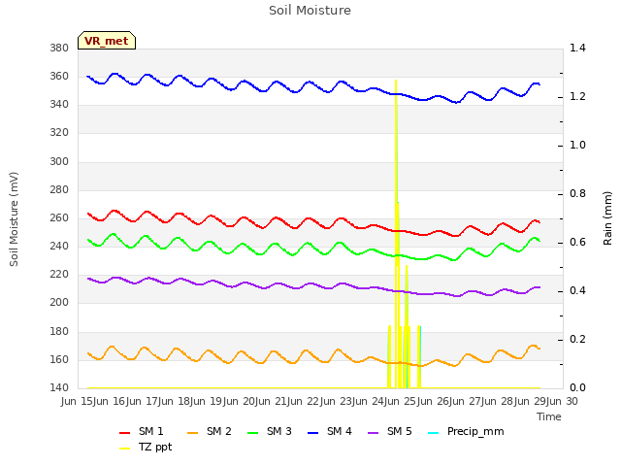Click the Jun 15 x-axis tick label

(78, 401)
